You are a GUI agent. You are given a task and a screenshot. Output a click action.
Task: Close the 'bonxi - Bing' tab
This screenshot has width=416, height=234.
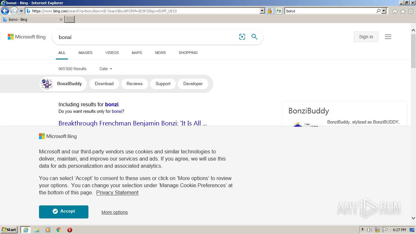coord(61,19)
